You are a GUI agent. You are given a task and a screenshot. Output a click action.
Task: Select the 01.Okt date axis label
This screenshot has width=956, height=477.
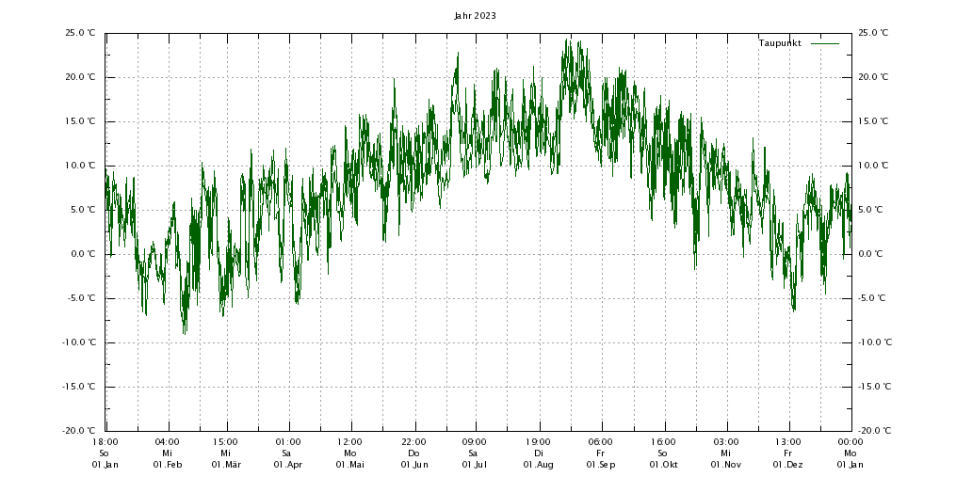point(662,465)
